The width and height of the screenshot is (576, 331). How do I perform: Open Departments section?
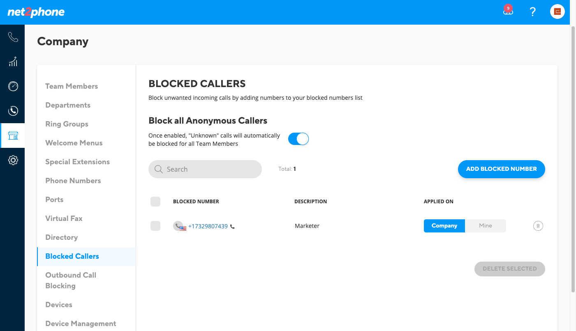point(68,105)
